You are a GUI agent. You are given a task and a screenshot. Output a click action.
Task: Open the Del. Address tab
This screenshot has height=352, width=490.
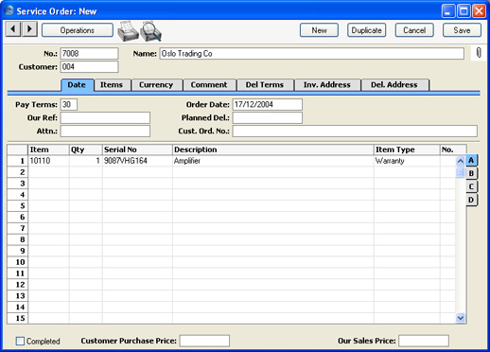click(394, 85)
